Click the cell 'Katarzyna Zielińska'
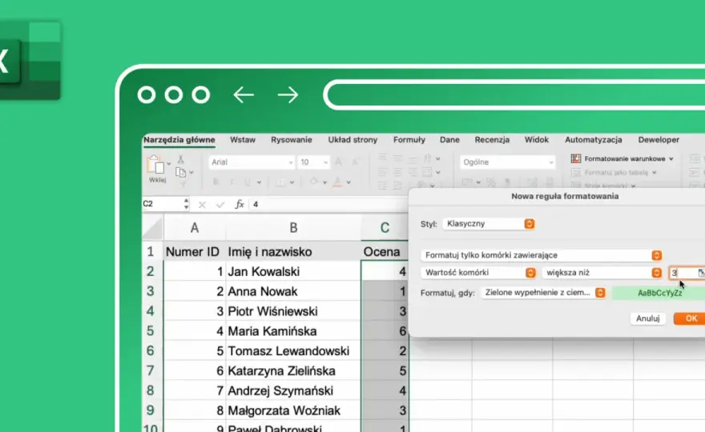Screen dimensions: 705x432 click(293, 371)
